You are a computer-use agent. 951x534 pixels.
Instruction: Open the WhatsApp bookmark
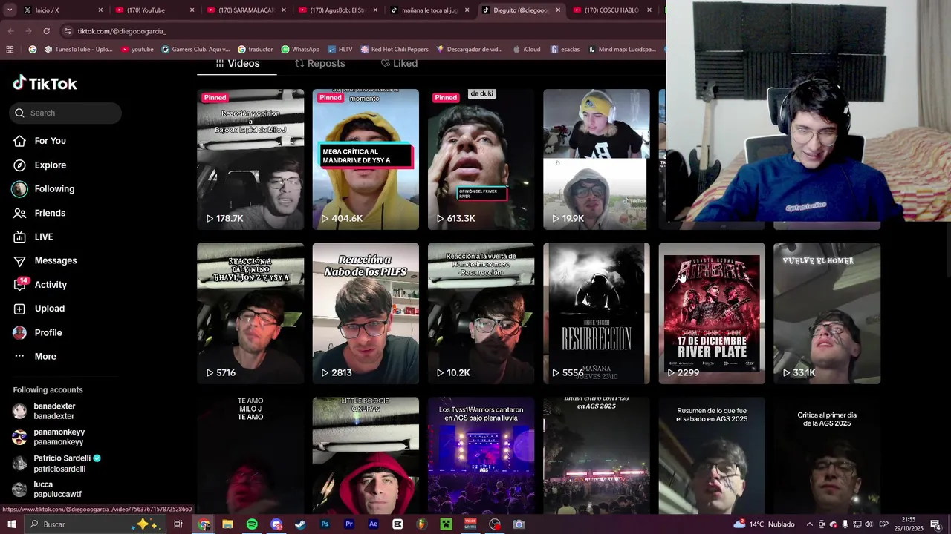coord(299,50)
